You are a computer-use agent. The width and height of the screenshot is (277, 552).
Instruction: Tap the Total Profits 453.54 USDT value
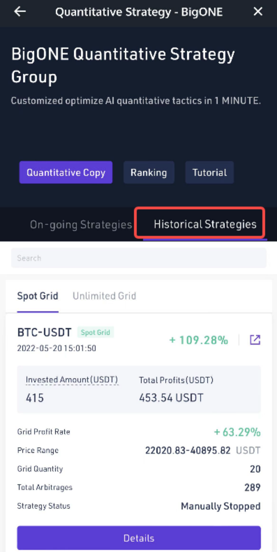click(x=171, y=398)
